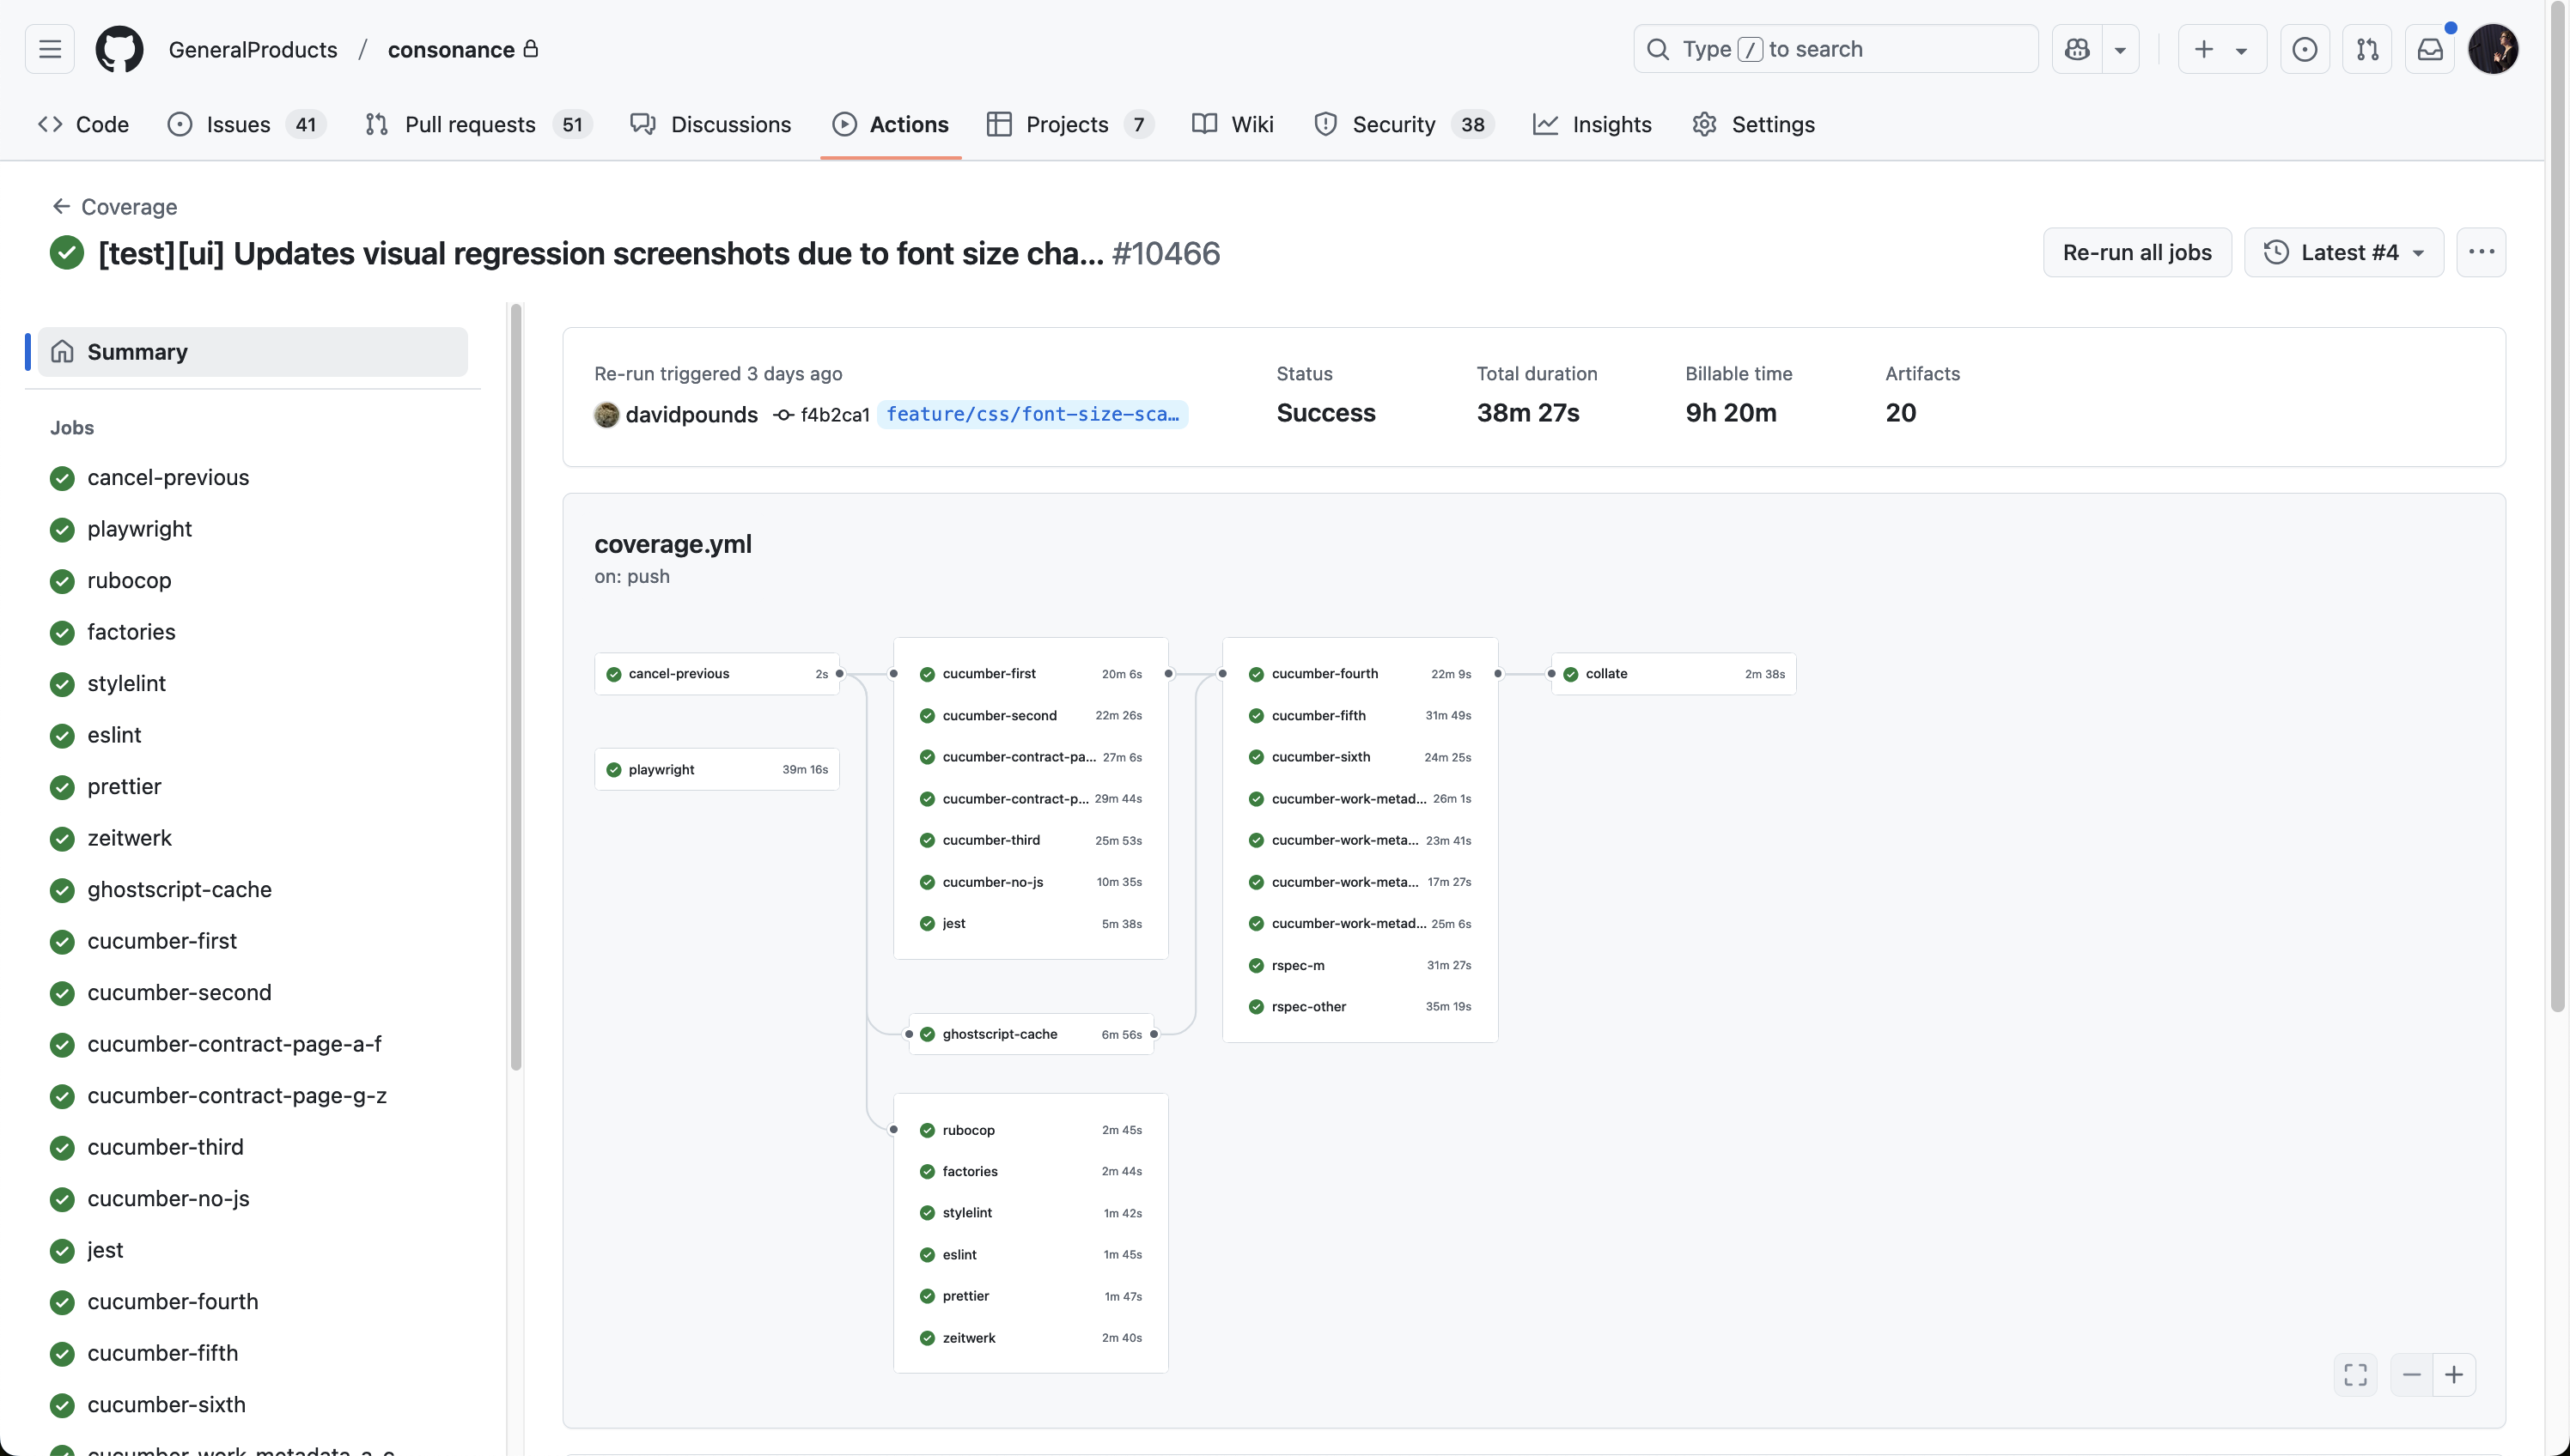The height and width of the screenshot is (1456, 2570).
Task: Click Re-run all jobs button
Action: [2137, 252]
